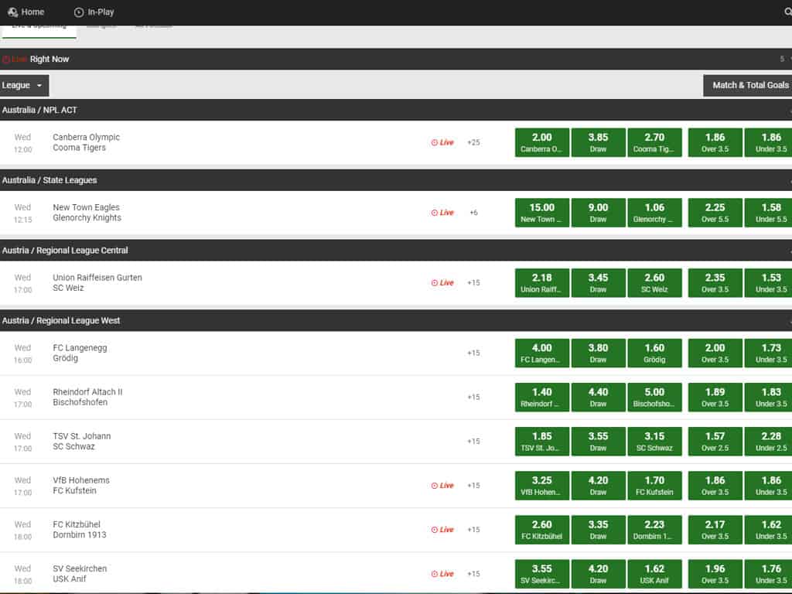
Task: Bet on SC Schwaz at 3.15
Action: coord(654,442)
